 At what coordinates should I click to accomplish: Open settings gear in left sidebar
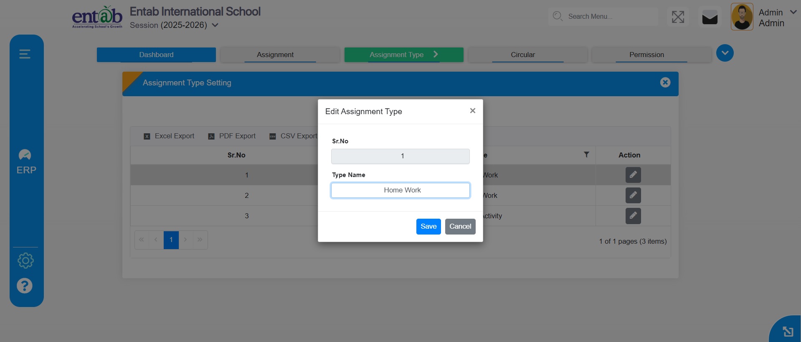click(25, 261)
